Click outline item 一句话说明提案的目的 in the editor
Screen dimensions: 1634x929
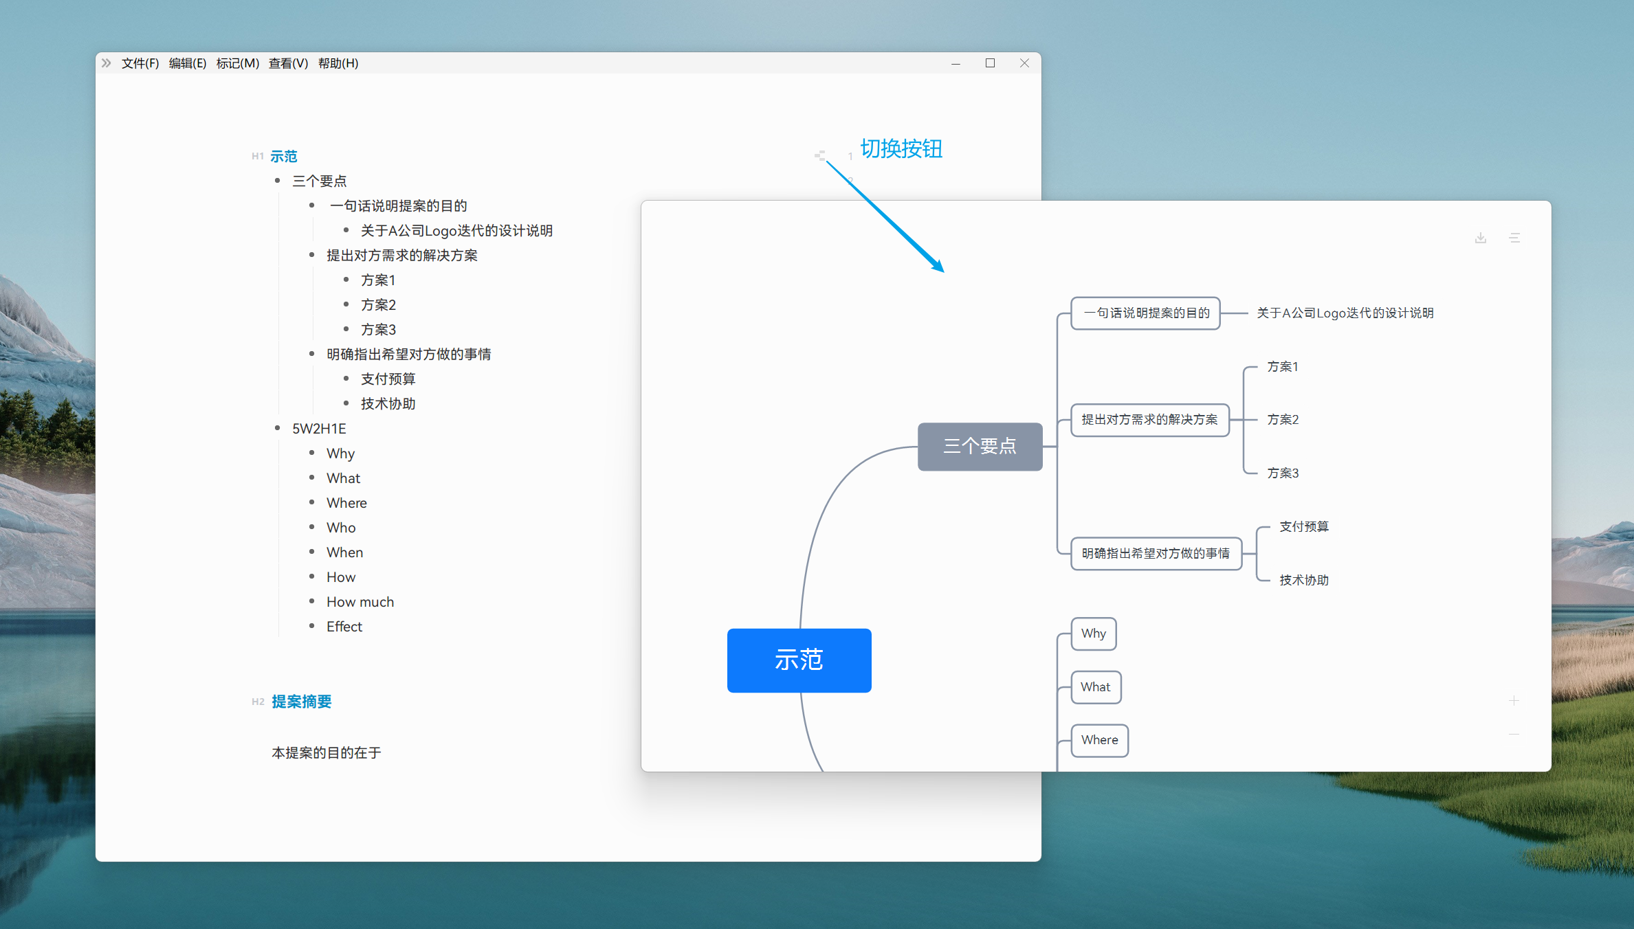398,206
